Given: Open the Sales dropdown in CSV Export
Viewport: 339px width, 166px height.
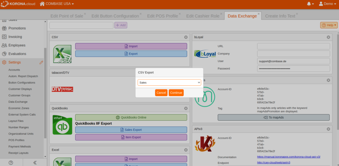Looking at the screenshot, I should (x=169, y=83).
